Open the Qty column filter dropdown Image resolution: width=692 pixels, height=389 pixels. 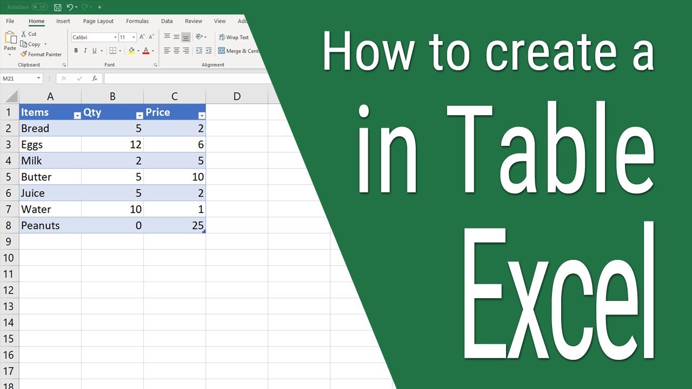(139, 116)
